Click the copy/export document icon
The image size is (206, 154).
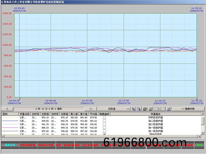(150, 109)
